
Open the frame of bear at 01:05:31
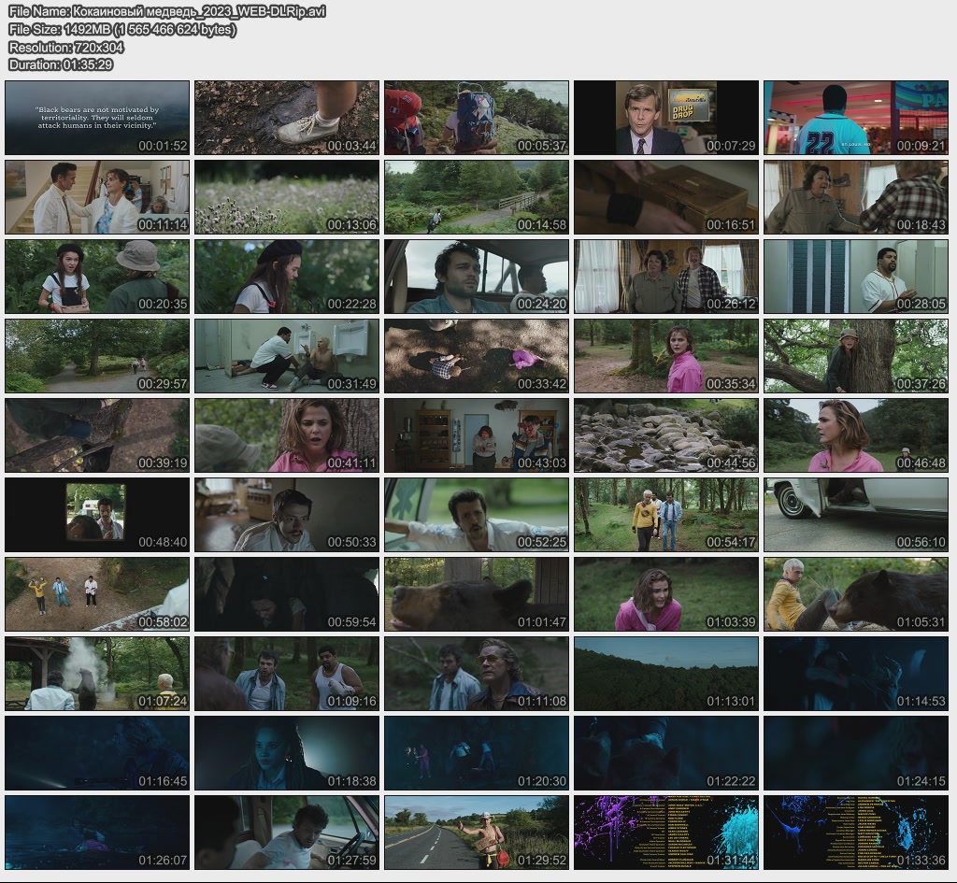[856, 594]
